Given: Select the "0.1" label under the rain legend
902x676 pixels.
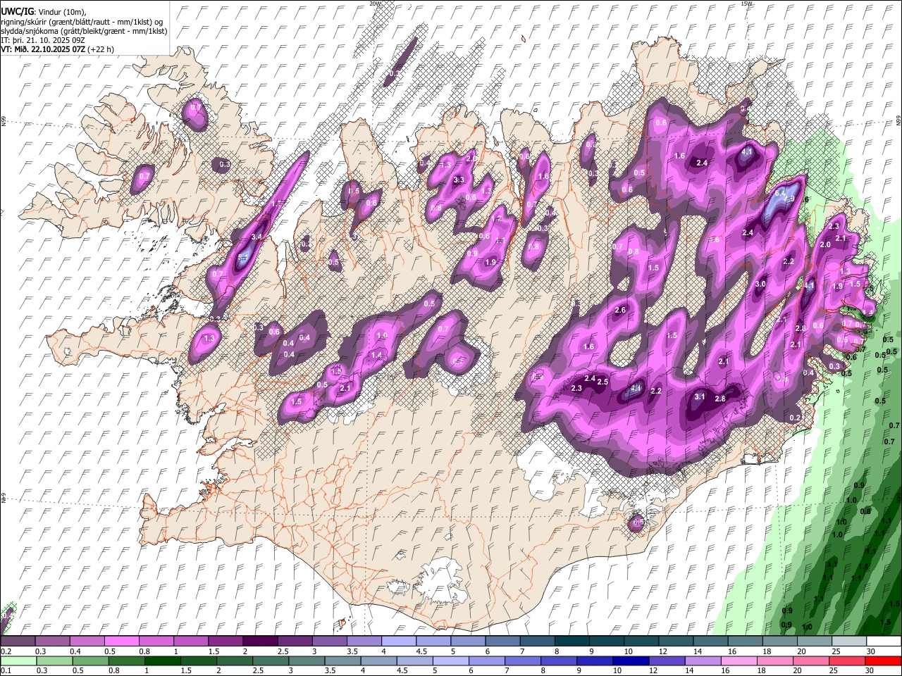Looking at the screenshot, I should [x=6, y=671].
